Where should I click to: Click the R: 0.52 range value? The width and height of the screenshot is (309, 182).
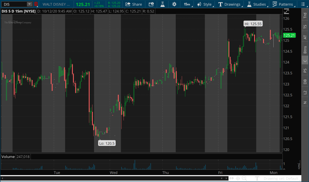[149, 11]
